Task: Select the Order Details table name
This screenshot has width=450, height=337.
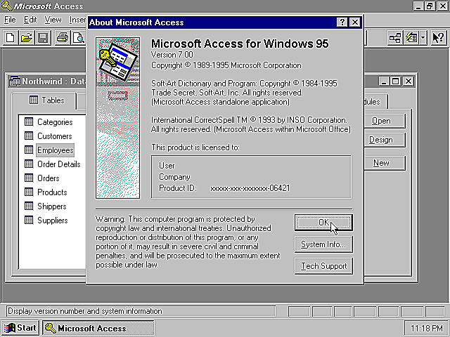Action: tap(59, 164)
